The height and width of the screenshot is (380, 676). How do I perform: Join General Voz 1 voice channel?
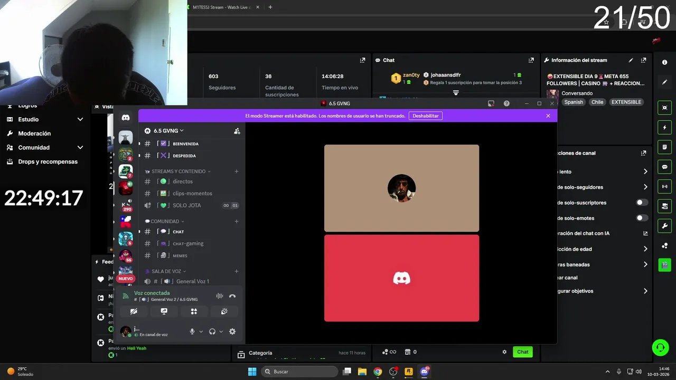[x=191, y=281]
